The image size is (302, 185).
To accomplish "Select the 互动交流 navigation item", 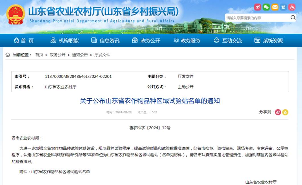I will coord(228,41).
